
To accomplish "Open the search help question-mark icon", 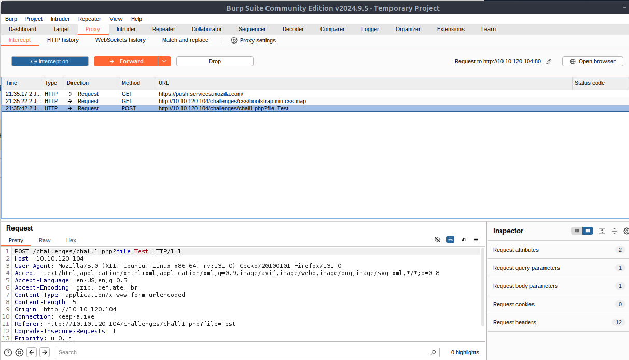I will (x=8, y=352).
